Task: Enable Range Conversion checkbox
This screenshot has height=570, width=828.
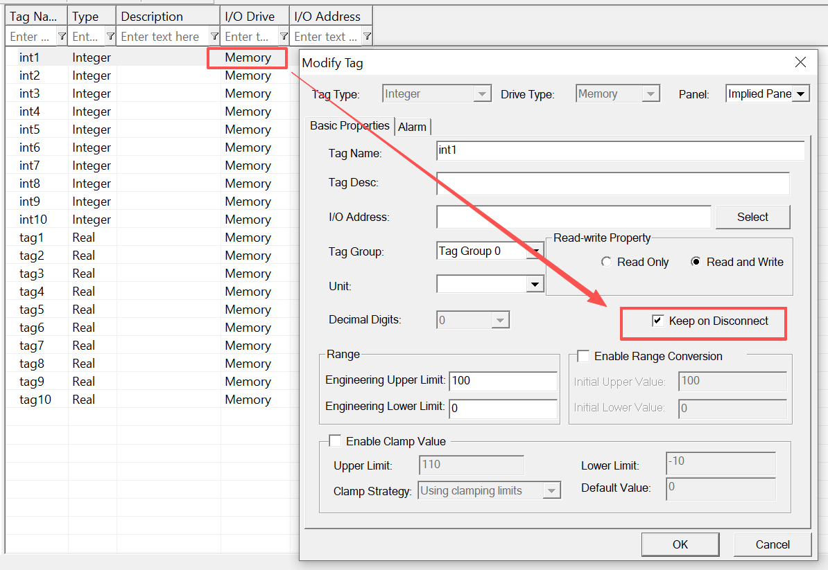Action: click(x=584, y=356)
